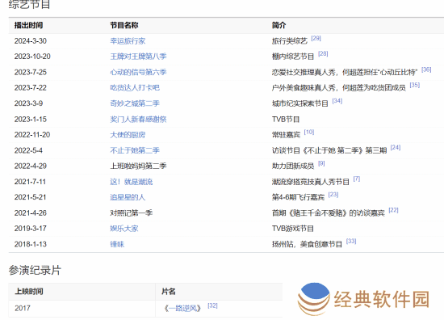Open the 大使的厨房 link

click(128, 135)
